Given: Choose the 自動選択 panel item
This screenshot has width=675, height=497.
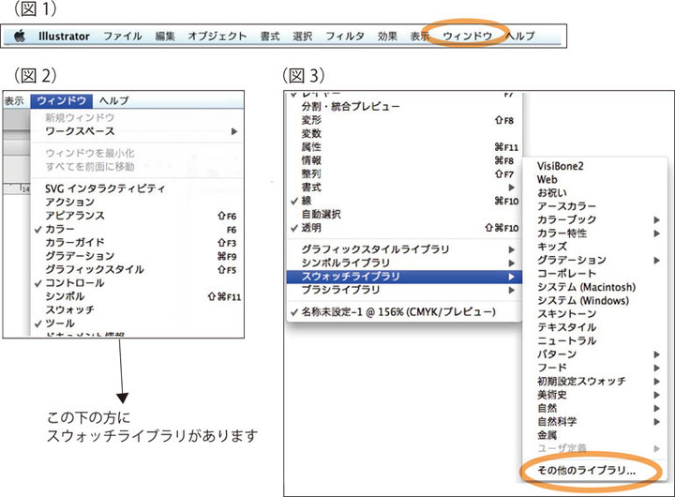Looking at the screenshot, I should pyautogui.click(x=404, y=214).
